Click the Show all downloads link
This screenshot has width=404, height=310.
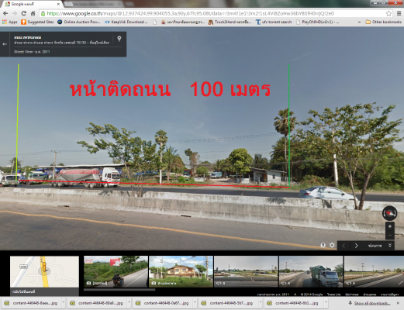tap(371, 303)
